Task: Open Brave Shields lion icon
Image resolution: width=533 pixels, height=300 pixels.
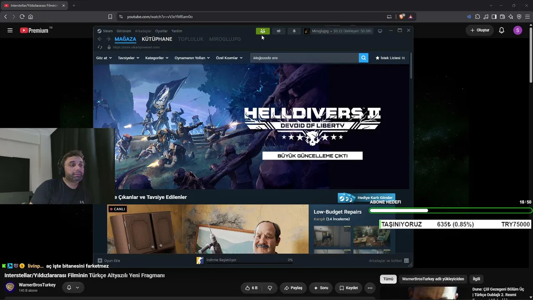Action: click(x=401, y=17)
